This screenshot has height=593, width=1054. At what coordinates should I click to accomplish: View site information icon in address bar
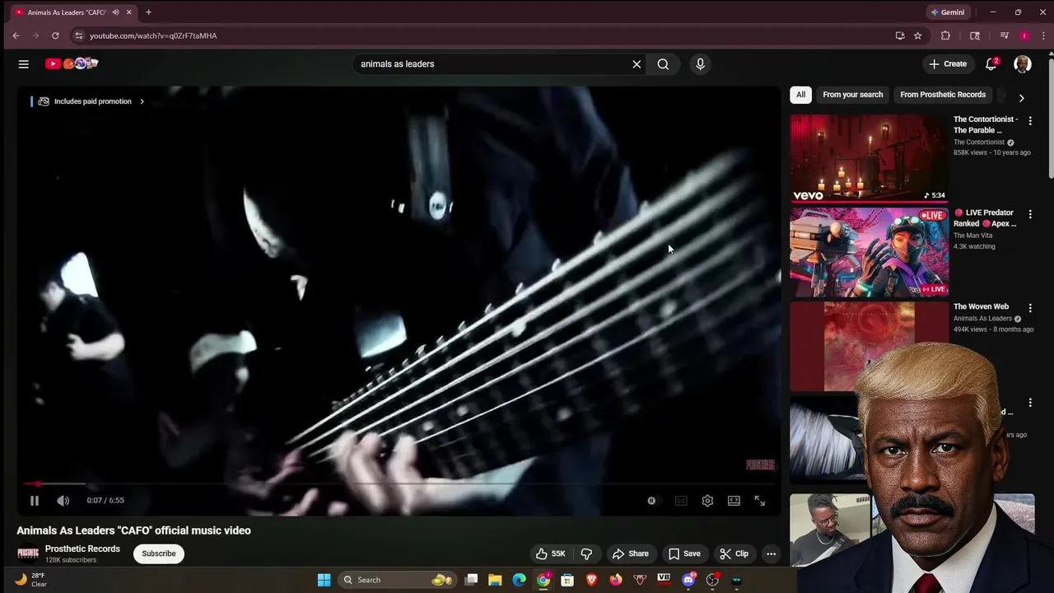(x=78, y=36)
